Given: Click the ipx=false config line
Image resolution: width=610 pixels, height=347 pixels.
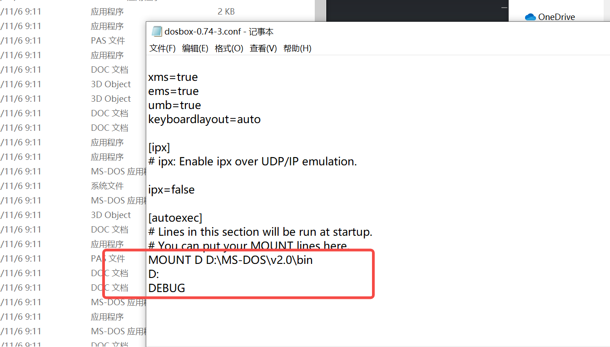Looking at the screenshot, I should [x=171, y=189].
